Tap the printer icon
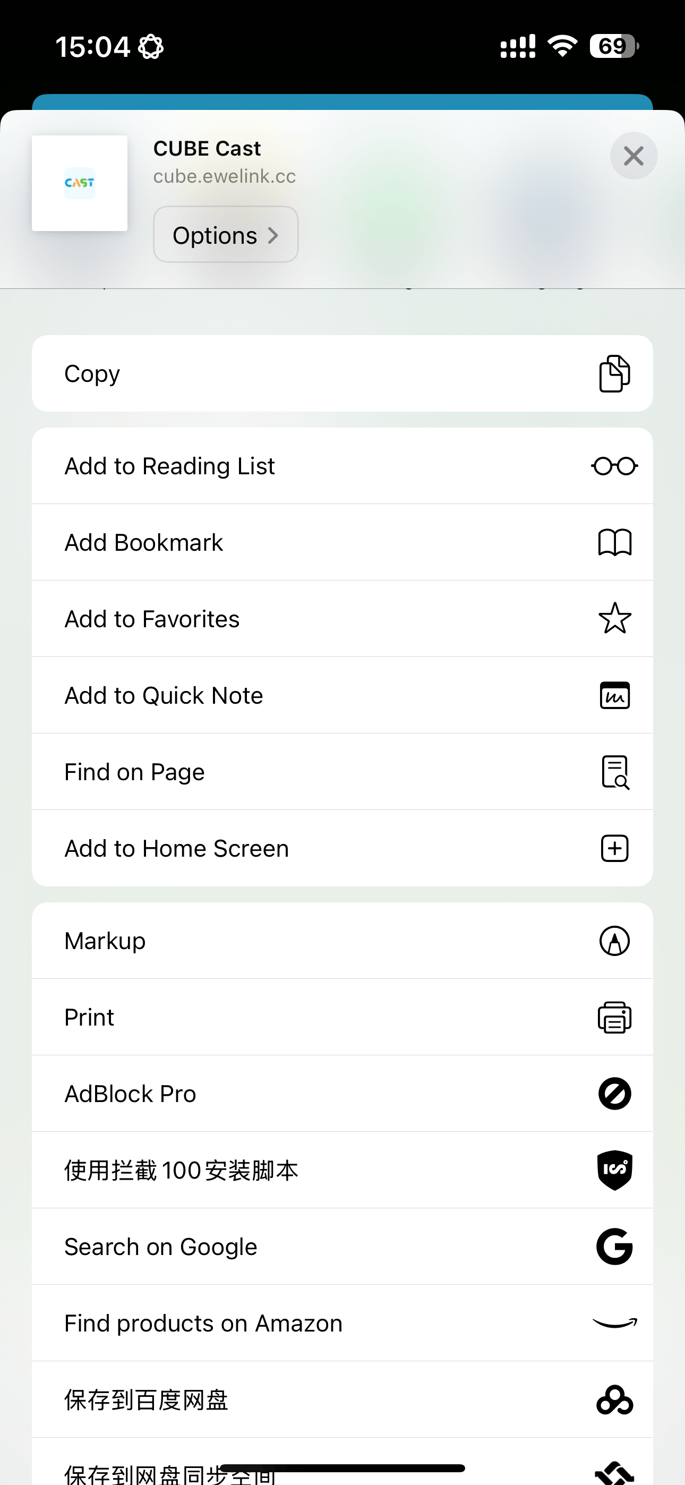 pos(615,1018)
